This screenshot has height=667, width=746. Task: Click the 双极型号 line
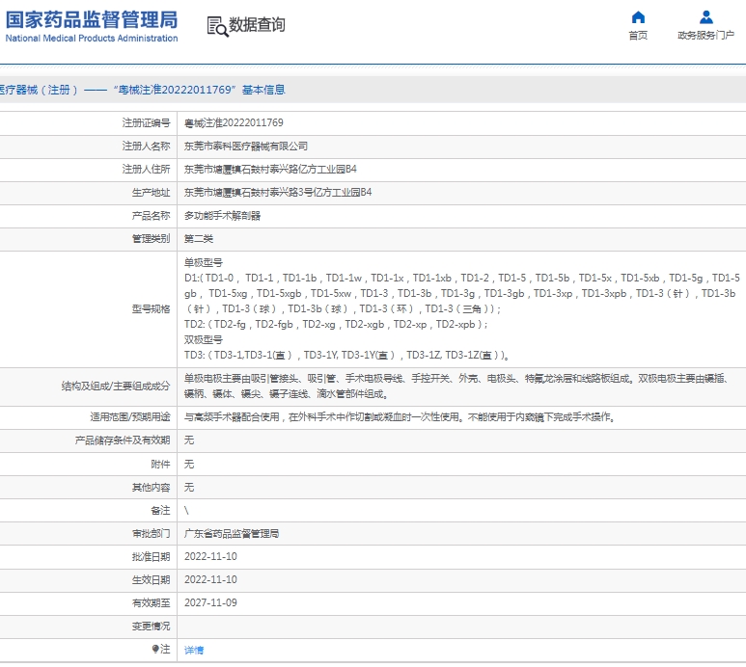tap(204, 339)
